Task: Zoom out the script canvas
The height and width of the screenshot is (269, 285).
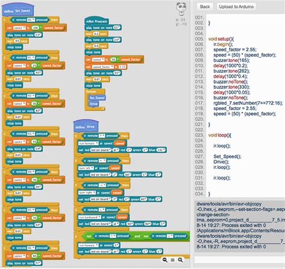Action: pyautogui.click(x=165, y=260)
